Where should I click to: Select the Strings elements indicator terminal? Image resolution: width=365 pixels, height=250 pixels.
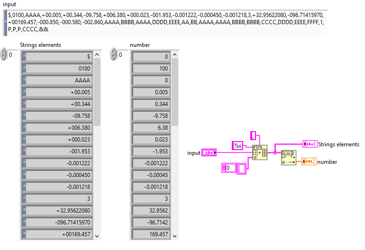(310, 144)
